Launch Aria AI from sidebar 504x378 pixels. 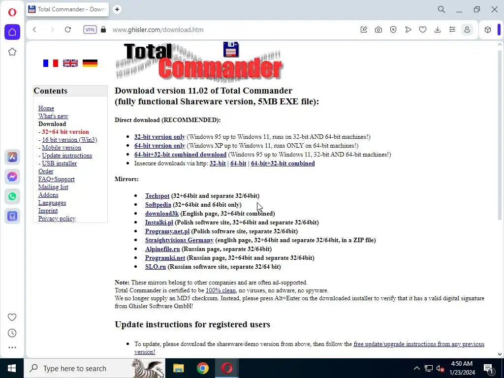pos(12,157)
